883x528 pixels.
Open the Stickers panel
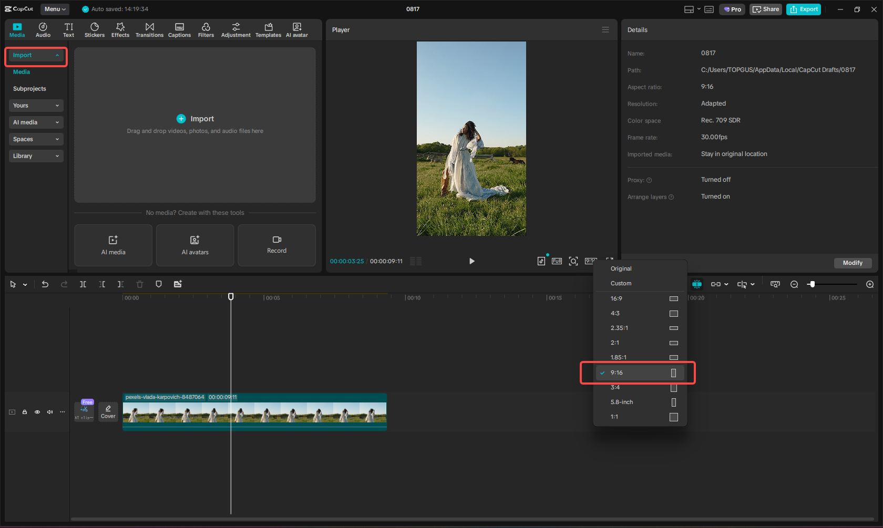(x=95, y=29)
